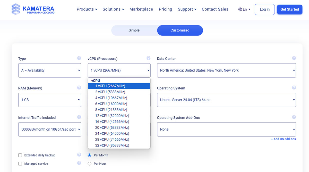Click help icon next to Type

coord(79,58)
